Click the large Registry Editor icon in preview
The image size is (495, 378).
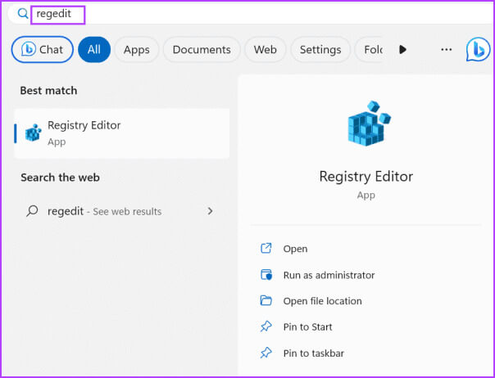click(x=369, y=124)
